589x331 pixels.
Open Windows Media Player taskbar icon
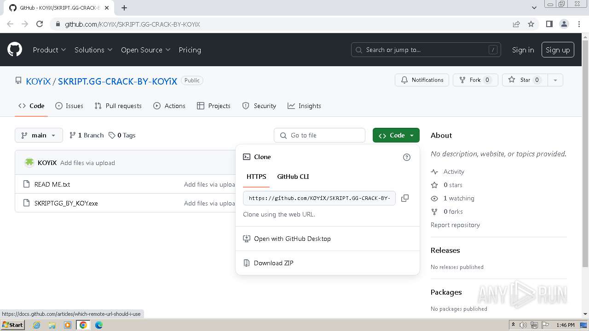68,325
